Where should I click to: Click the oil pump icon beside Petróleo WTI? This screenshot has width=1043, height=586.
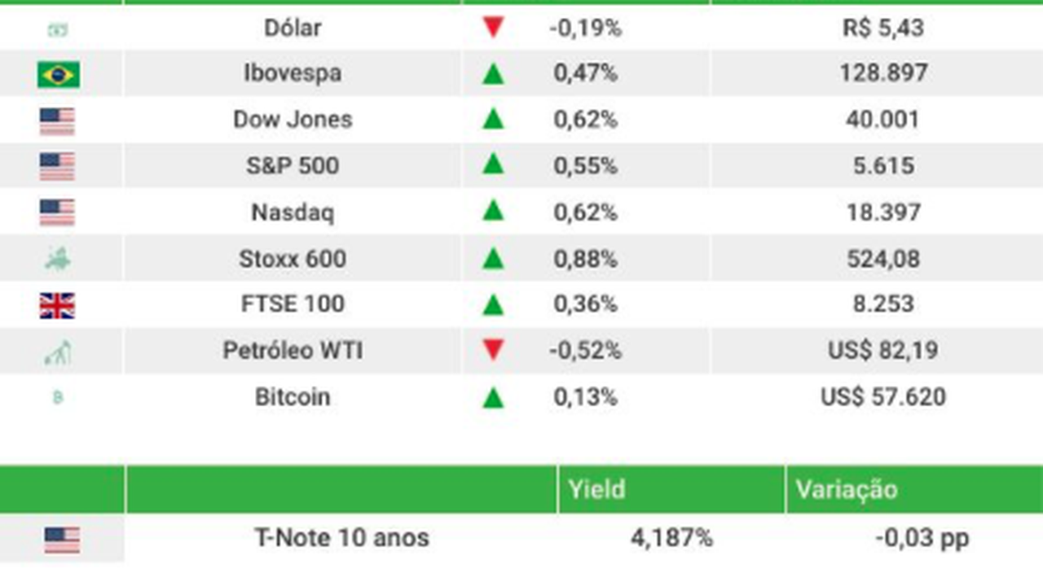pyautogui.click(x=58, y=352)
